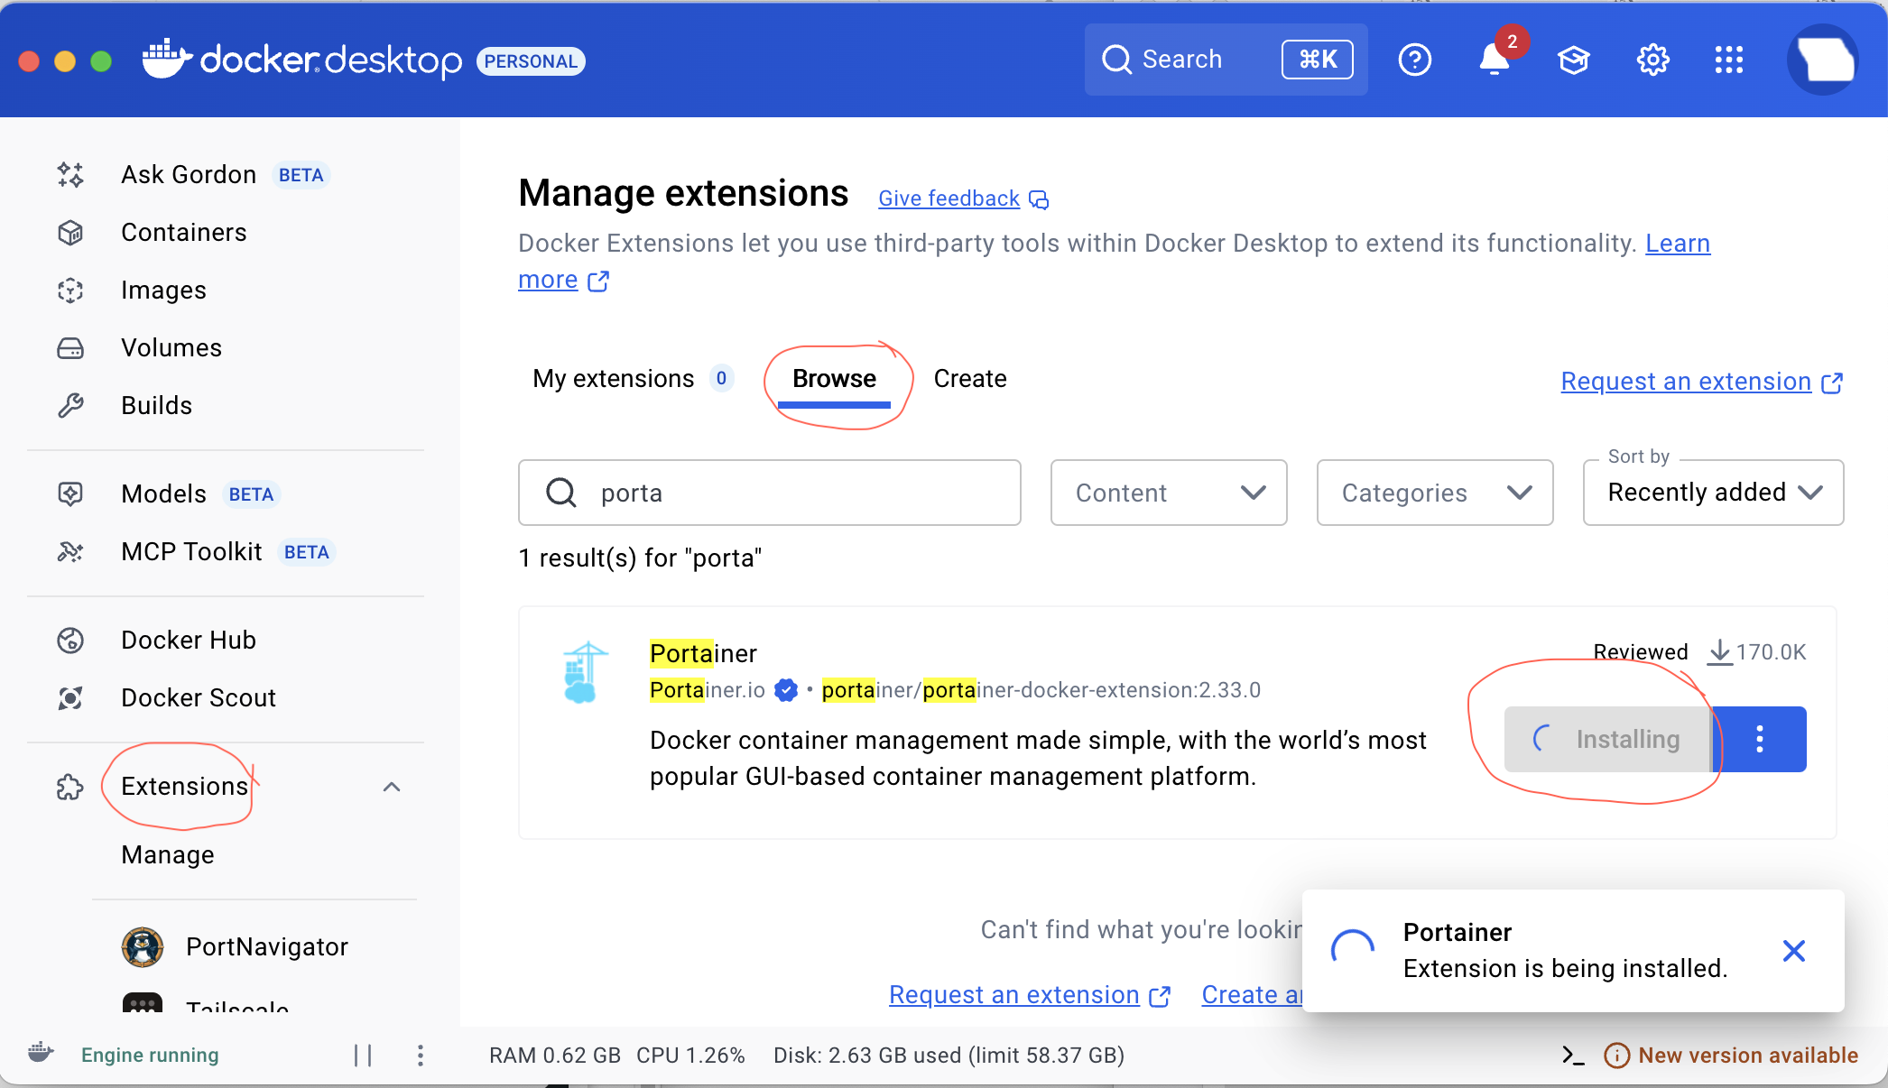Click the Containers cube icon
The image size is (1888, 1088).
[70, 232]
